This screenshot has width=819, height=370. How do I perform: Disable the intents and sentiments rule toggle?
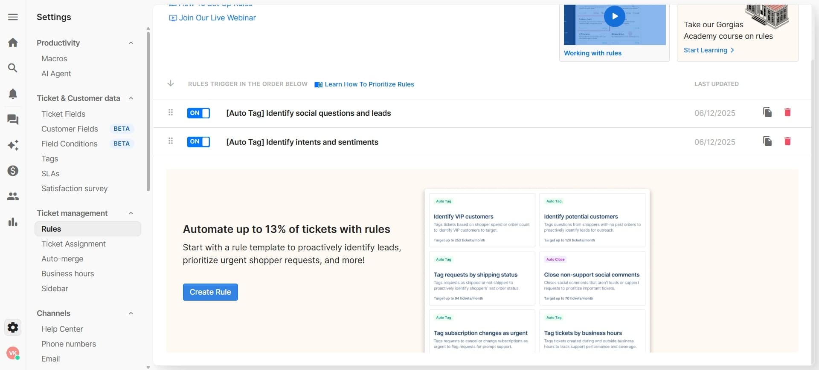coord(198,142)
